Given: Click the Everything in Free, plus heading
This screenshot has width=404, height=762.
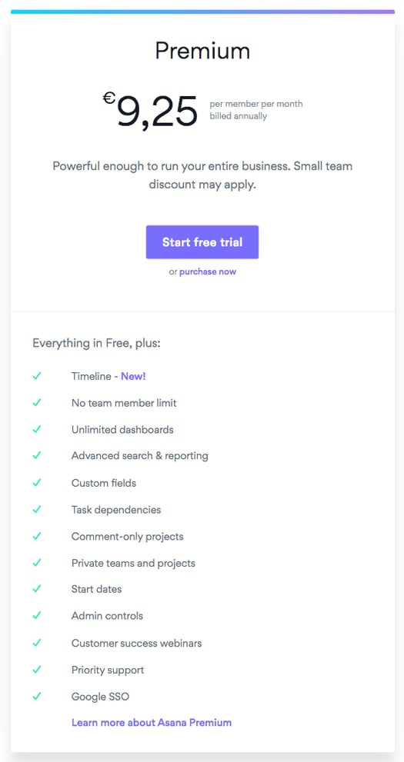Looking at the screenshot, I should click(96, 343).
